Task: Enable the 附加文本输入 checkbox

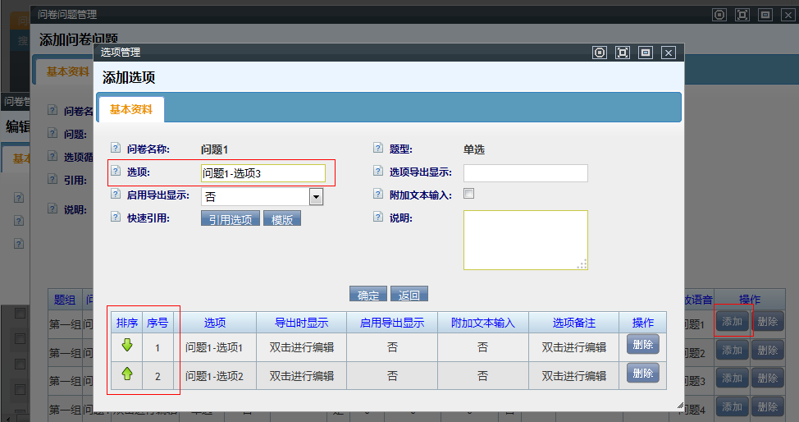Action: click(469, 195)
